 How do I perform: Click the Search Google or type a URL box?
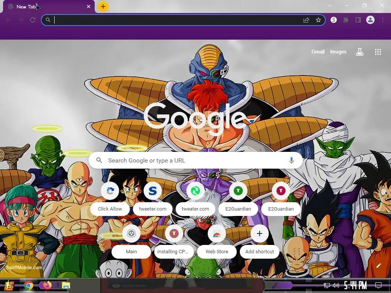click(196, 161)
